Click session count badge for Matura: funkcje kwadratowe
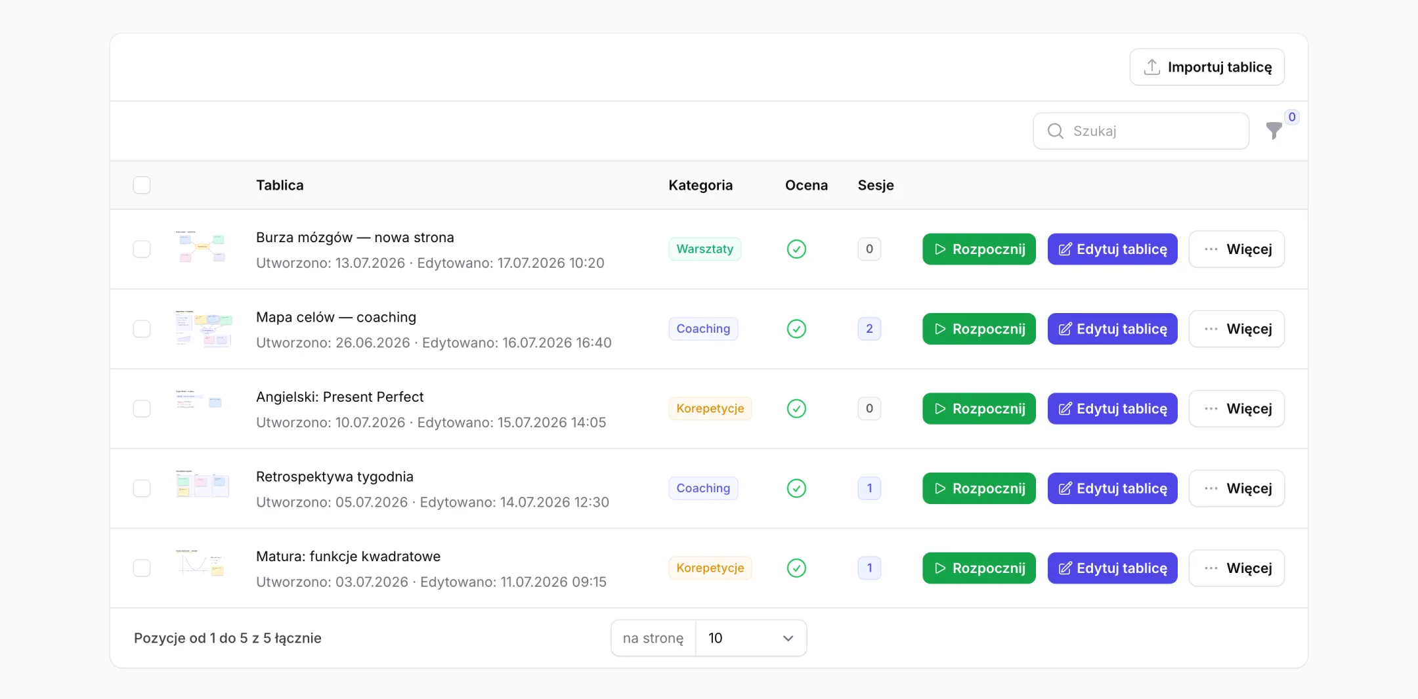 (x=869, y=568)
